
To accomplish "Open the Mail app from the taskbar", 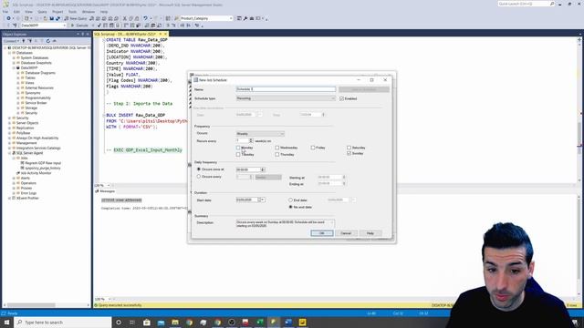I will (x=161, y=322).
